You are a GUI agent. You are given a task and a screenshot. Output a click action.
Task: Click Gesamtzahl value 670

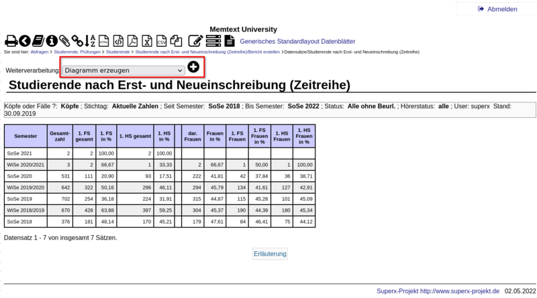(x=65, y=210)
